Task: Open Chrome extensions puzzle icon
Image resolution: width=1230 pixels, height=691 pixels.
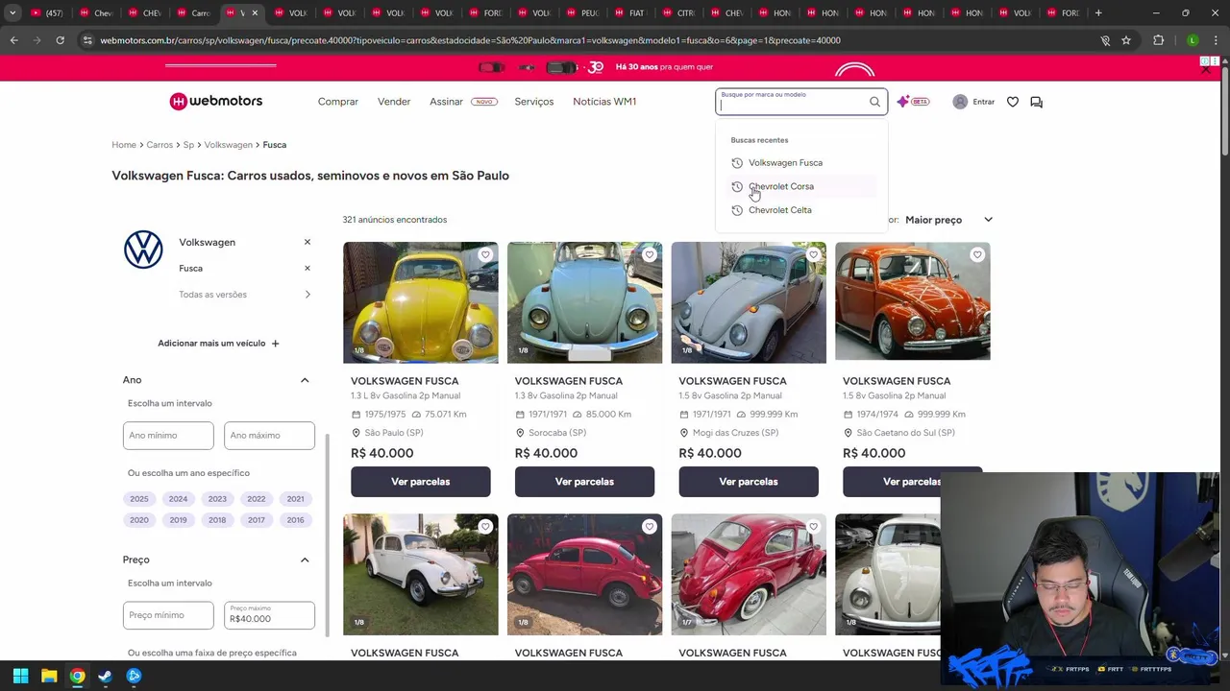Action: click(x=1159, y=40)
